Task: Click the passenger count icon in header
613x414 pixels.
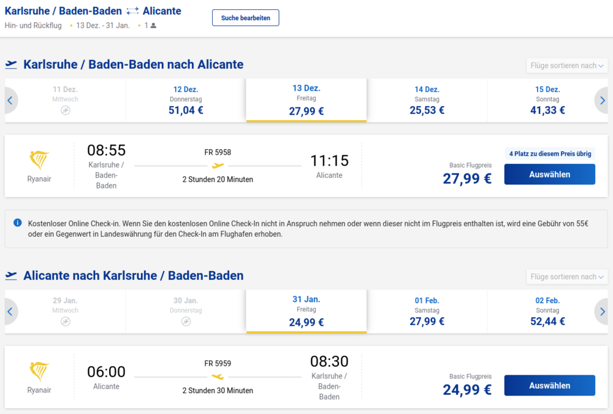Action: click(x=153, y=26)
